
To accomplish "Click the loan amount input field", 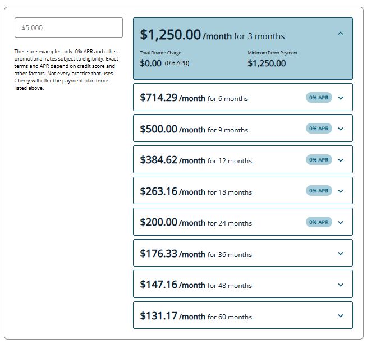I will coord(68,27).
